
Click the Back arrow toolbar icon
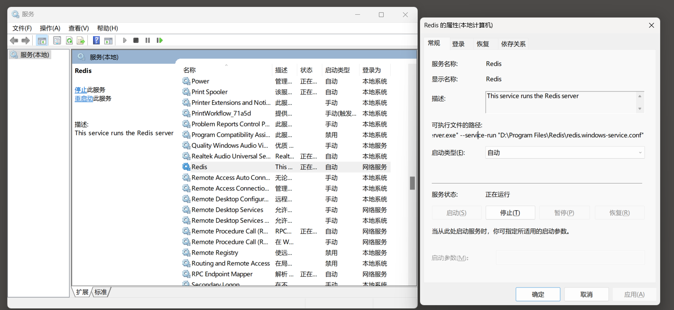tap(14, 40)
